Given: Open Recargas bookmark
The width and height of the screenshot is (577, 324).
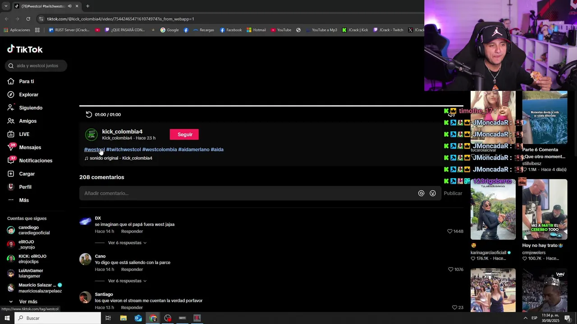Looking at the screenshot, I should (203, 30).
